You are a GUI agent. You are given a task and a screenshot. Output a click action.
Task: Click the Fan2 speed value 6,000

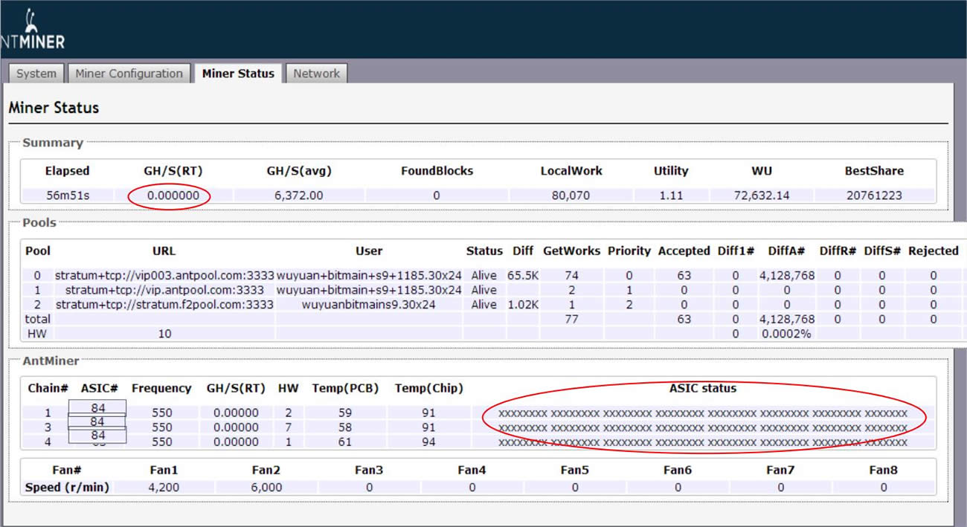point(266,488)
